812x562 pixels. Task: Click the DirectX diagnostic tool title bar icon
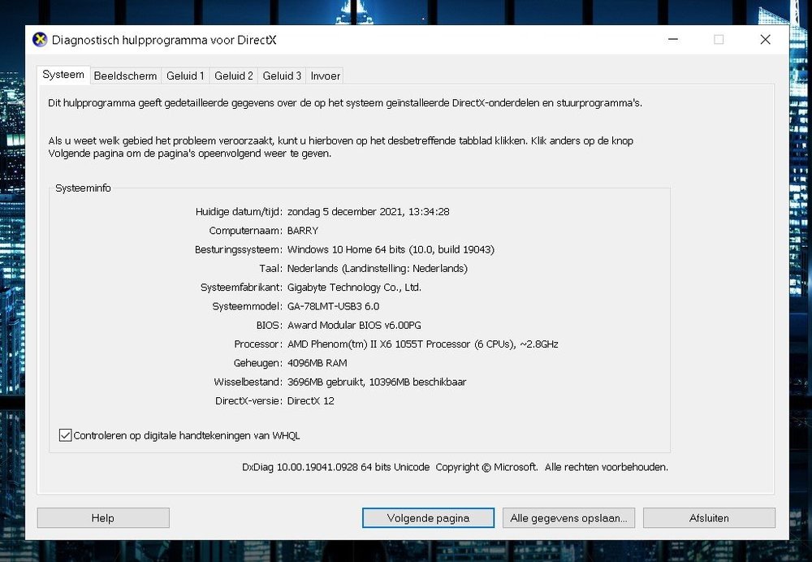[38, 38]
